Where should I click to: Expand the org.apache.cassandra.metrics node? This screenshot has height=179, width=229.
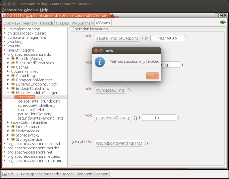(x=4, y=148)
